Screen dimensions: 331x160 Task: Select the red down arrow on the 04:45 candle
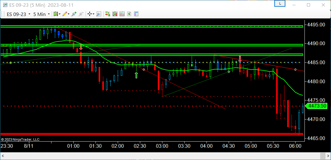(x=240, y=59)
